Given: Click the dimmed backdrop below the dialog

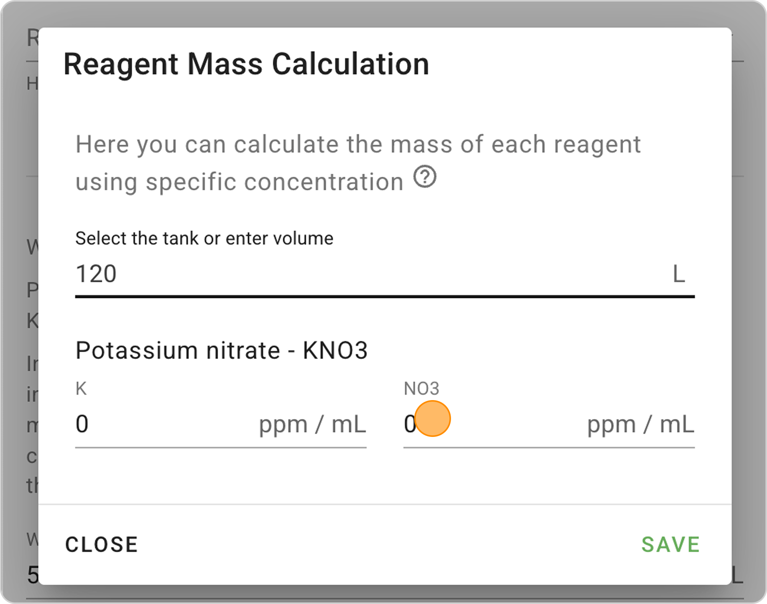Looking at the screenshot, I should pos(383,594).
